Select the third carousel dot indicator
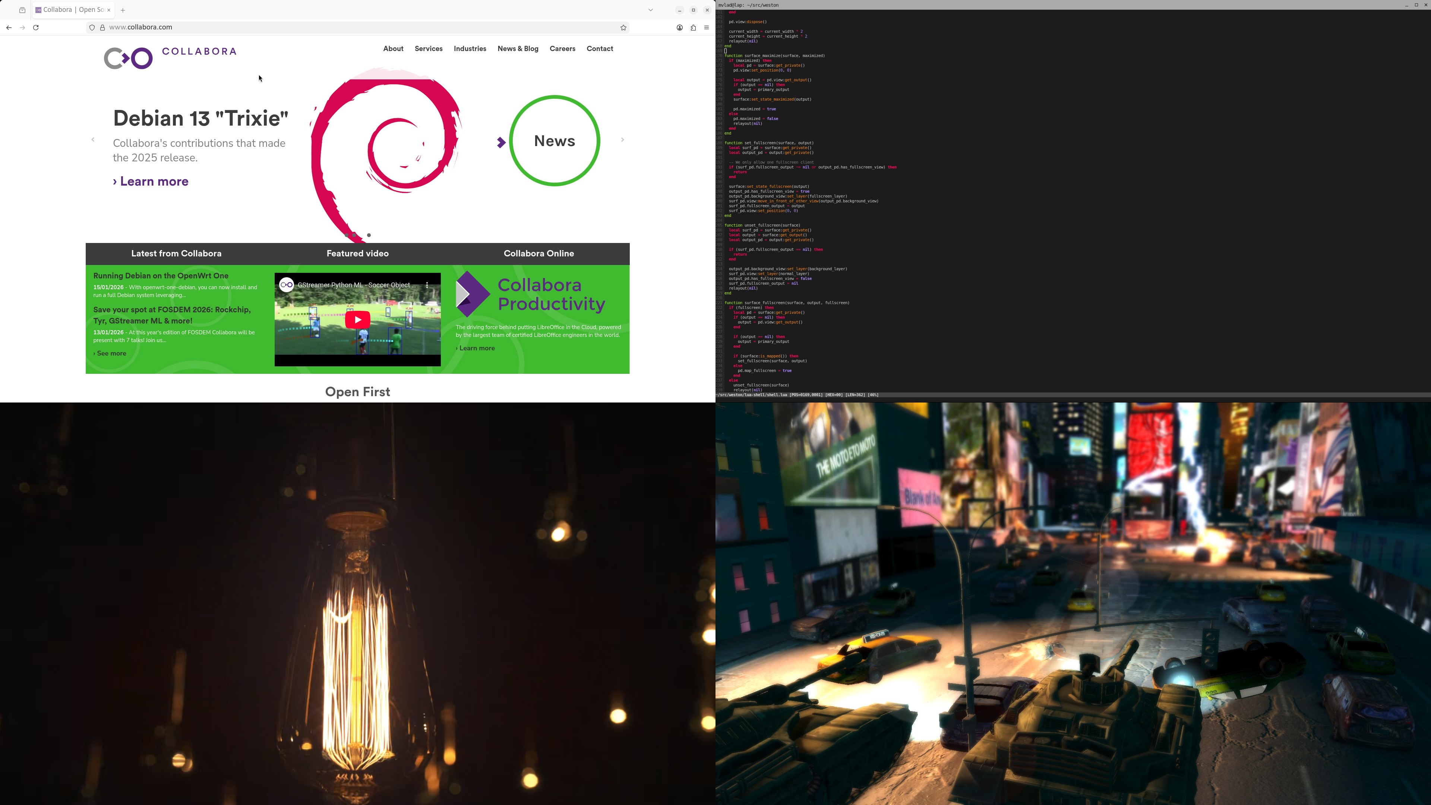1431x805 pixels. click(x=369, y=235)
